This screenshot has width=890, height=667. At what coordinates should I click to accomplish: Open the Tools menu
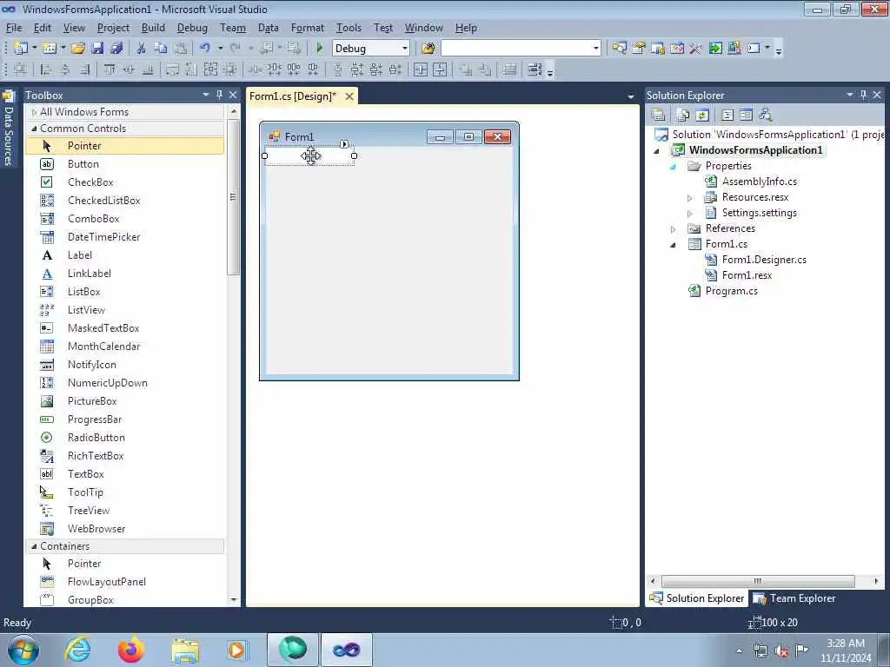349,28
